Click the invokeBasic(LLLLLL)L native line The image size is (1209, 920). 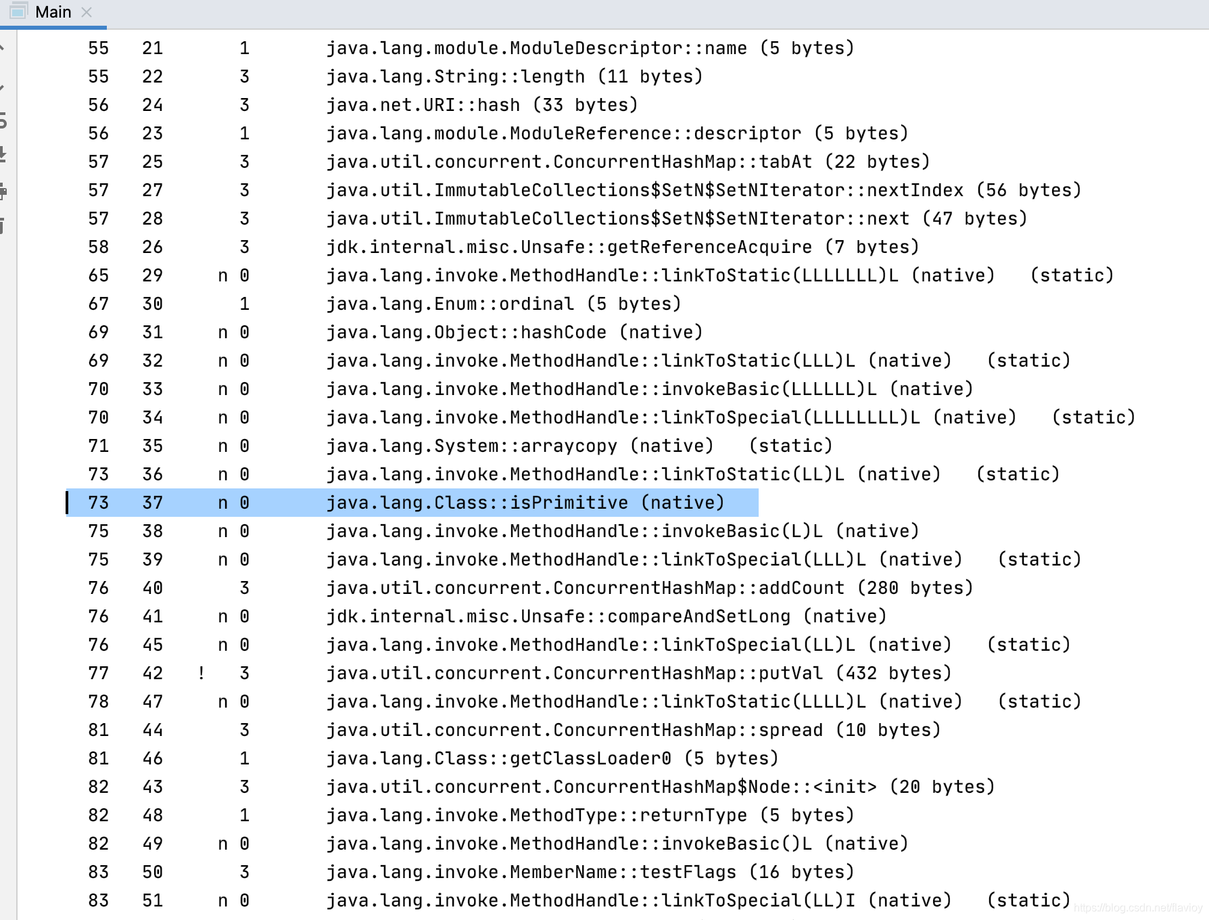(650, 389)
